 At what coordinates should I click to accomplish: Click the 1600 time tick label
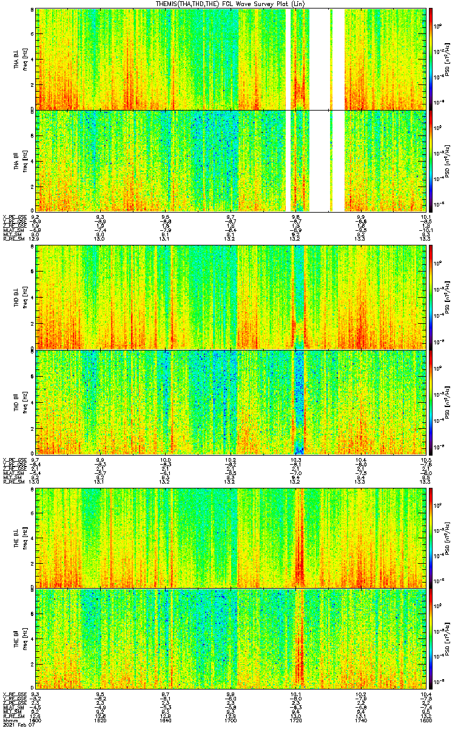(36, 719)
